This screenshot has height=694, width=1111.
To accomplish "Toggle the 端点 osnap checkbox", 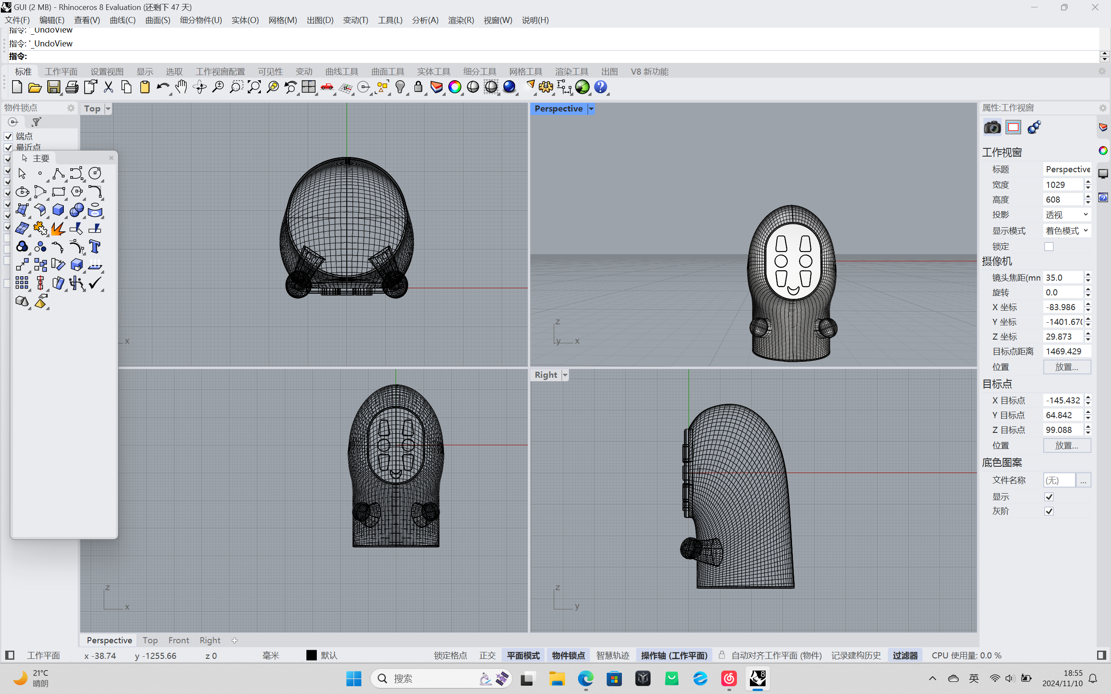I will point(8,136).
